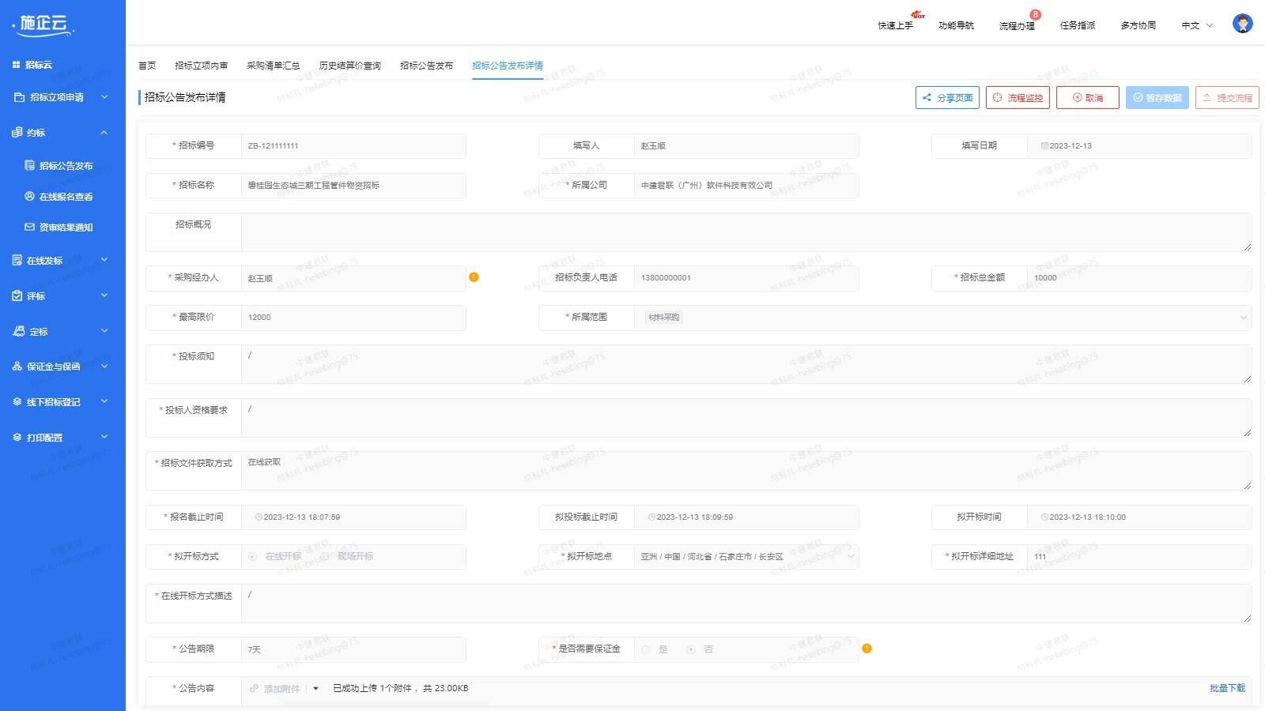Click the user avatar icon
The image size is (1265, 711).
pyautogui.click(x=1242, y=24)
